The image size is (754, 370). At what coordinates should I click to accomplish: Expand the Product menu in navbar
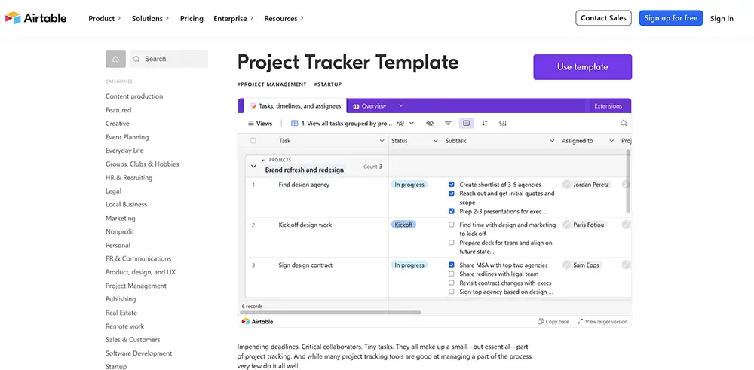(104, 18)
